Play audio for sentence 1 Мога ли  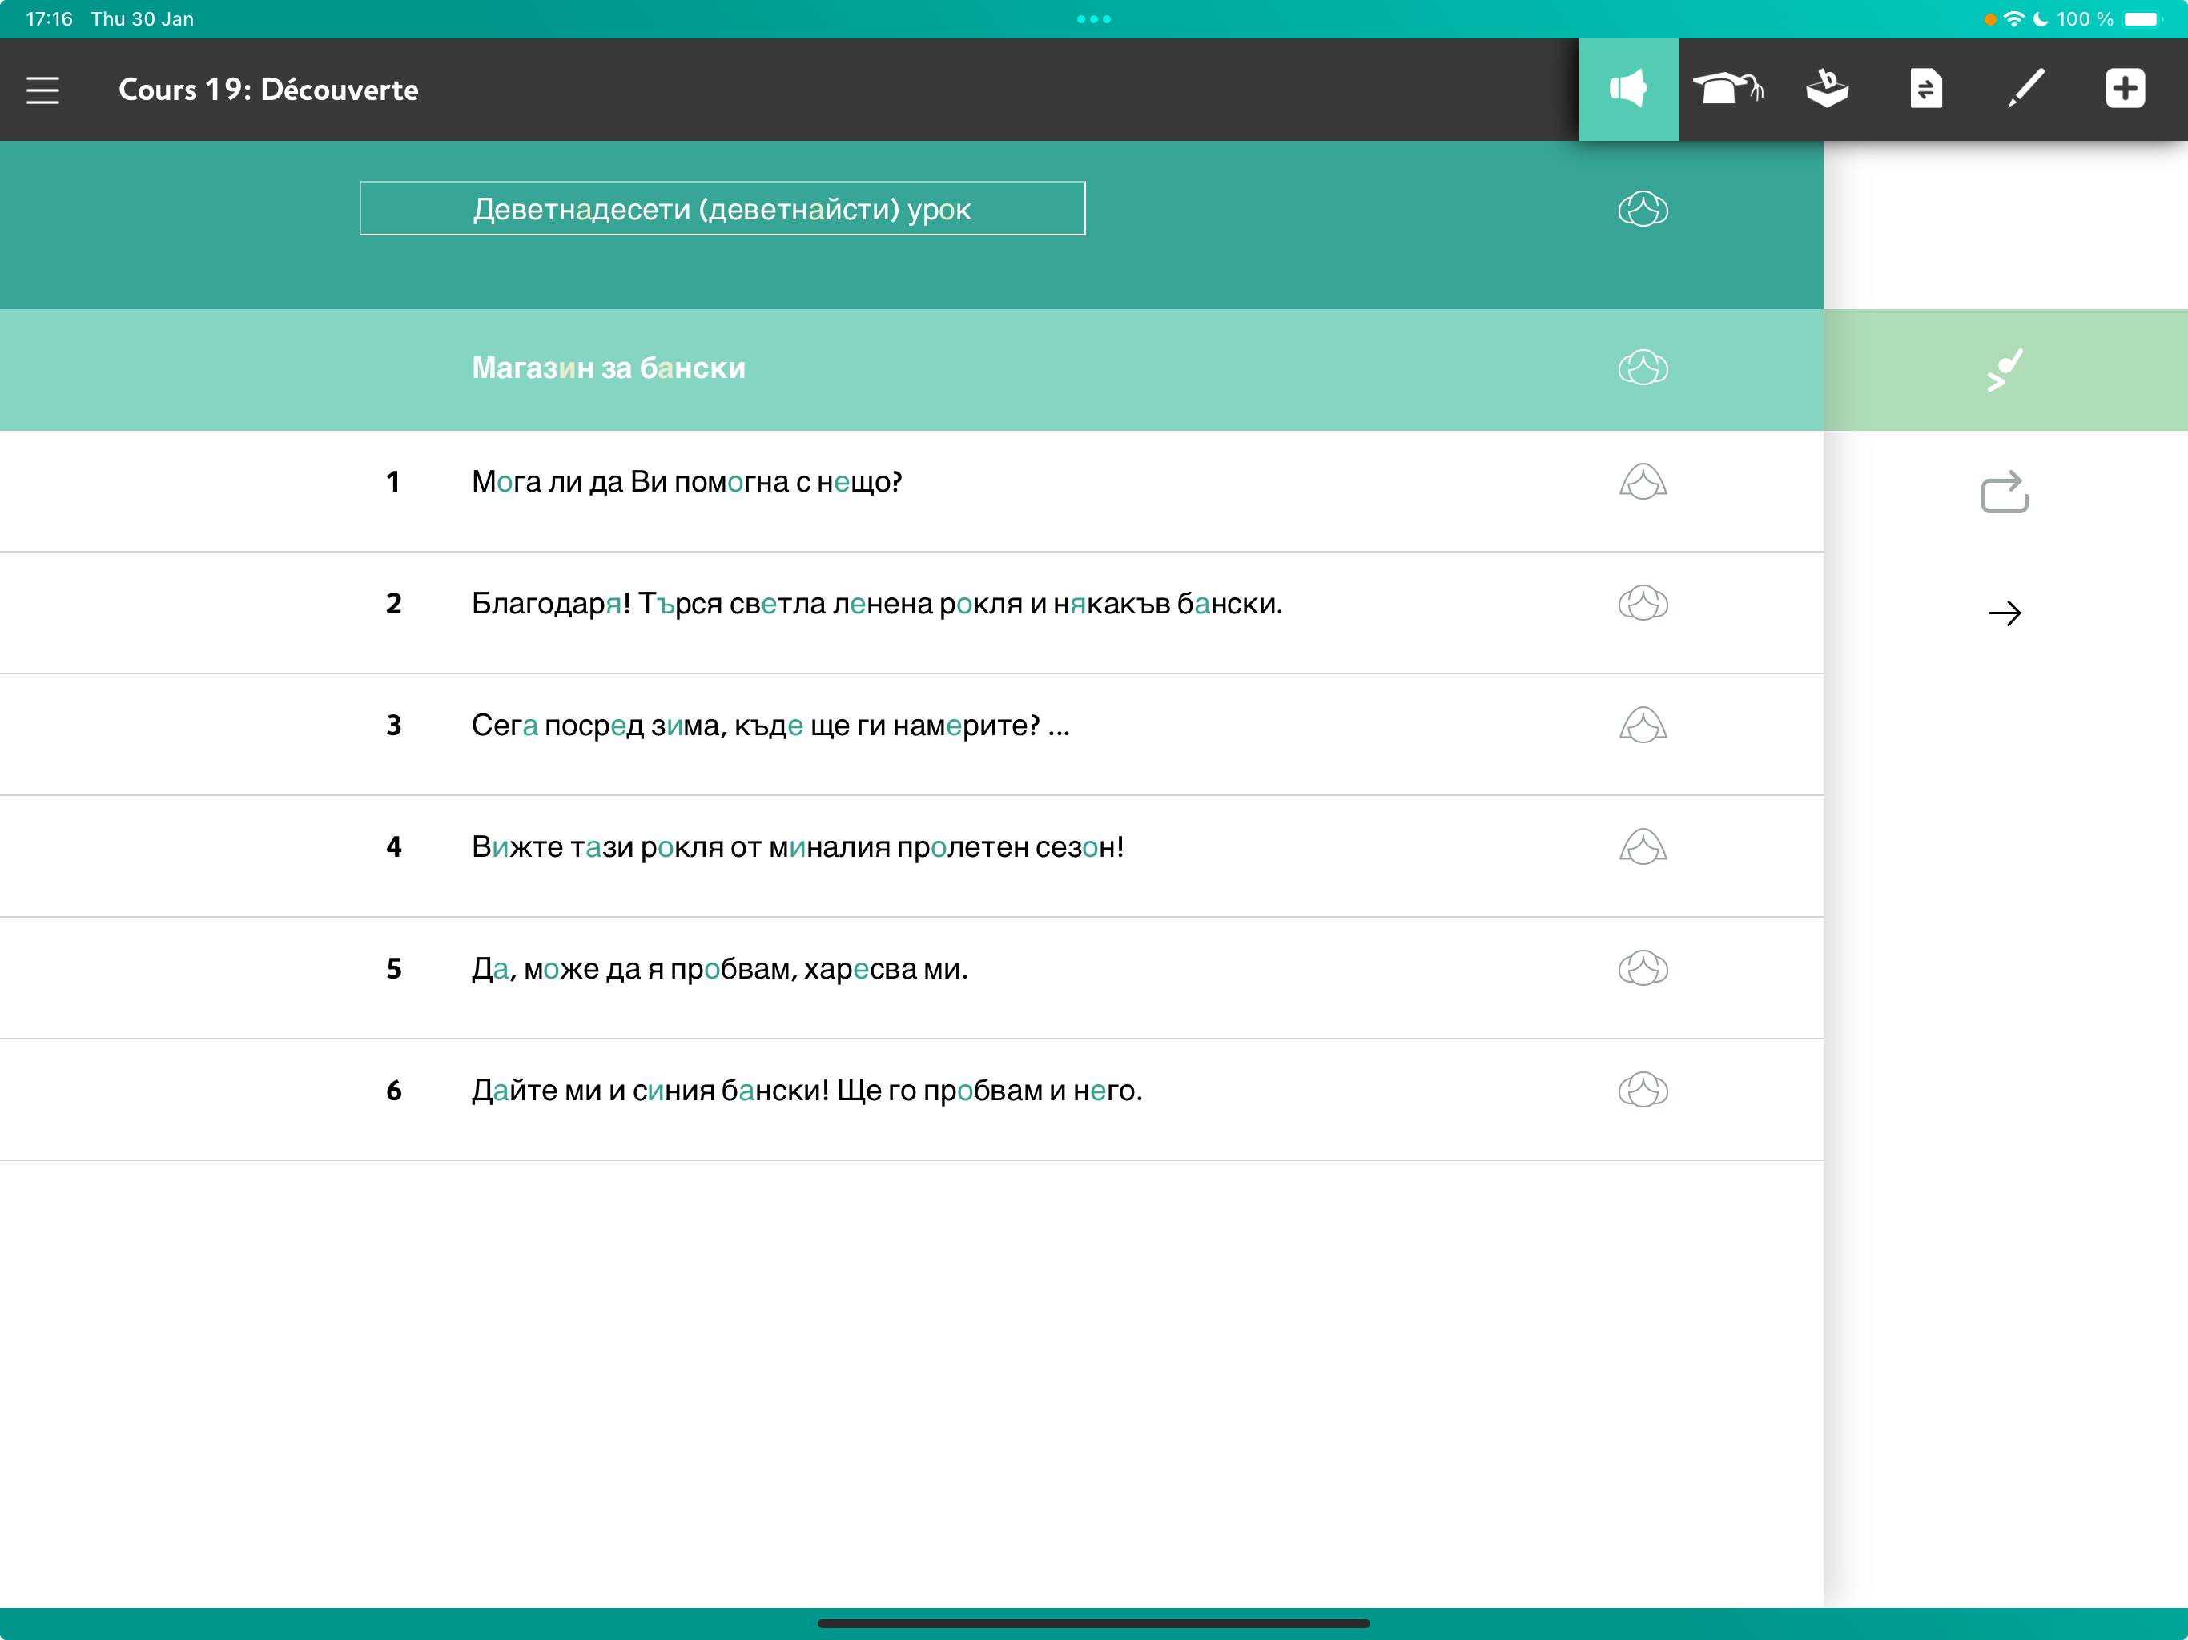(x=1643, y=482)
